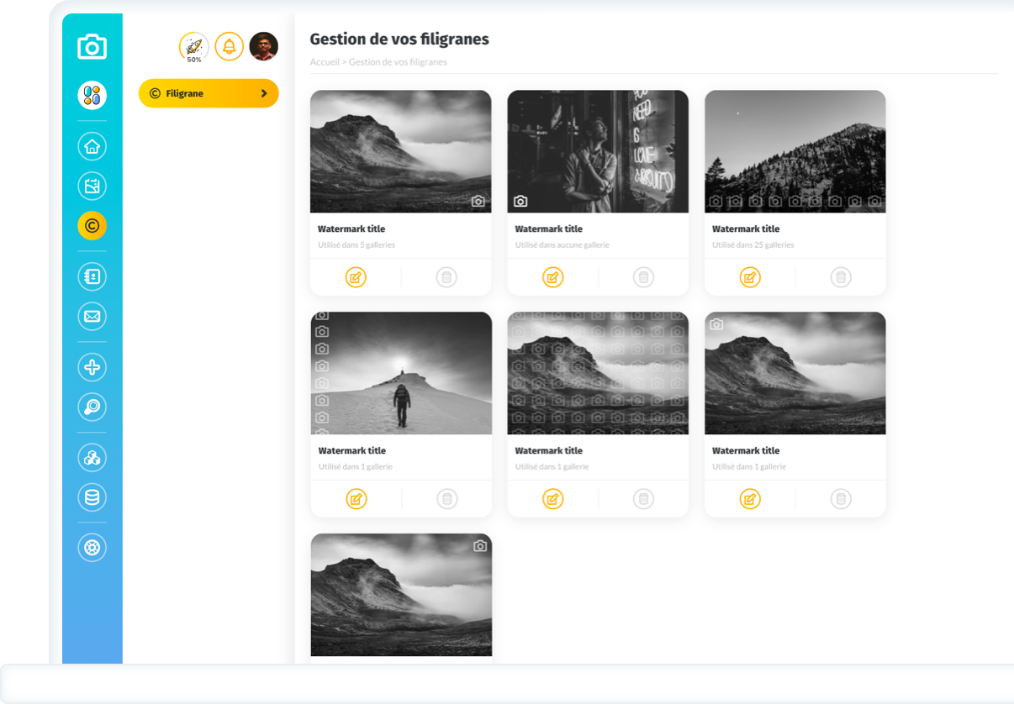Click the lifebuoy help sidebar icon
Screen dimensions: 1014x704
click(x=92, y=548)
